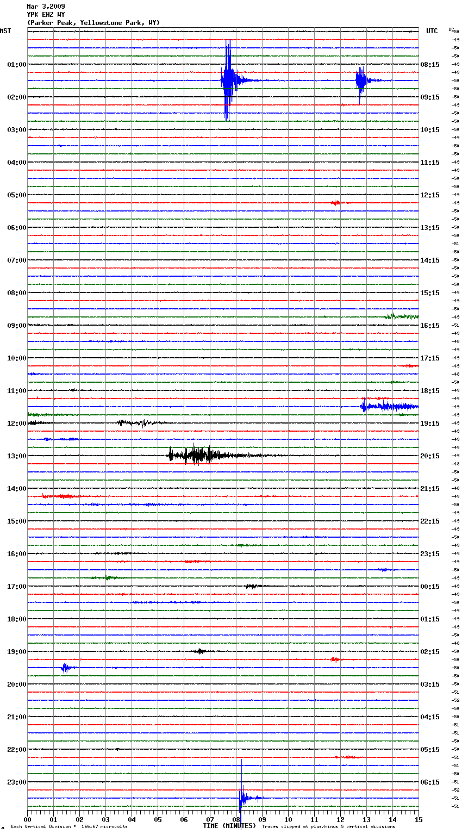Screen dimensions: 462x834
Task: Click the 21:15 UTC time label
Action: click(430, 489)
